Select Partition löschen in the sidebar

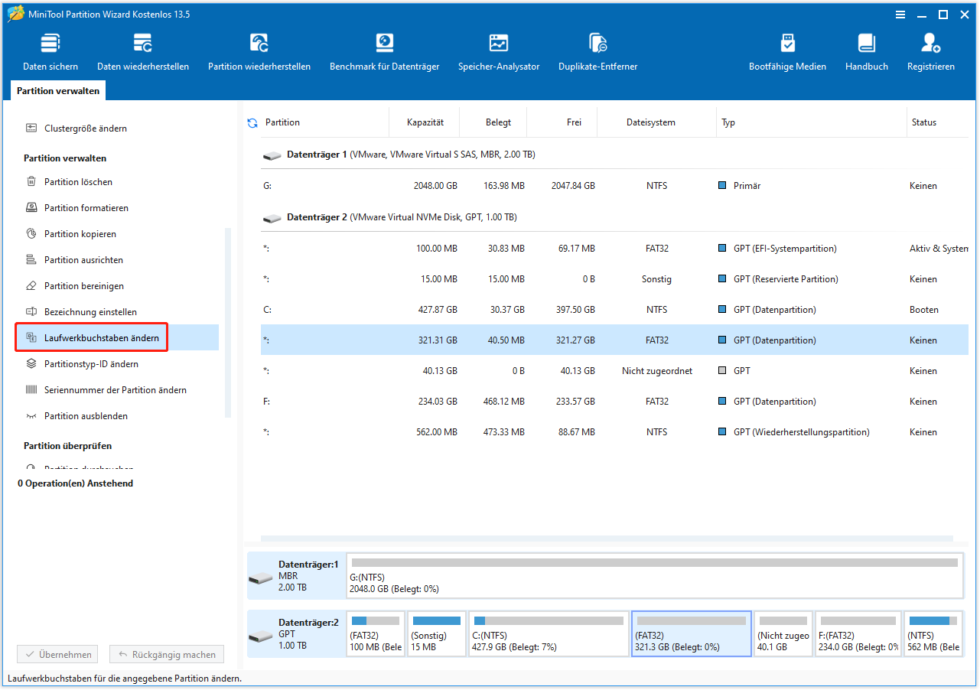(x=77, y=181)
